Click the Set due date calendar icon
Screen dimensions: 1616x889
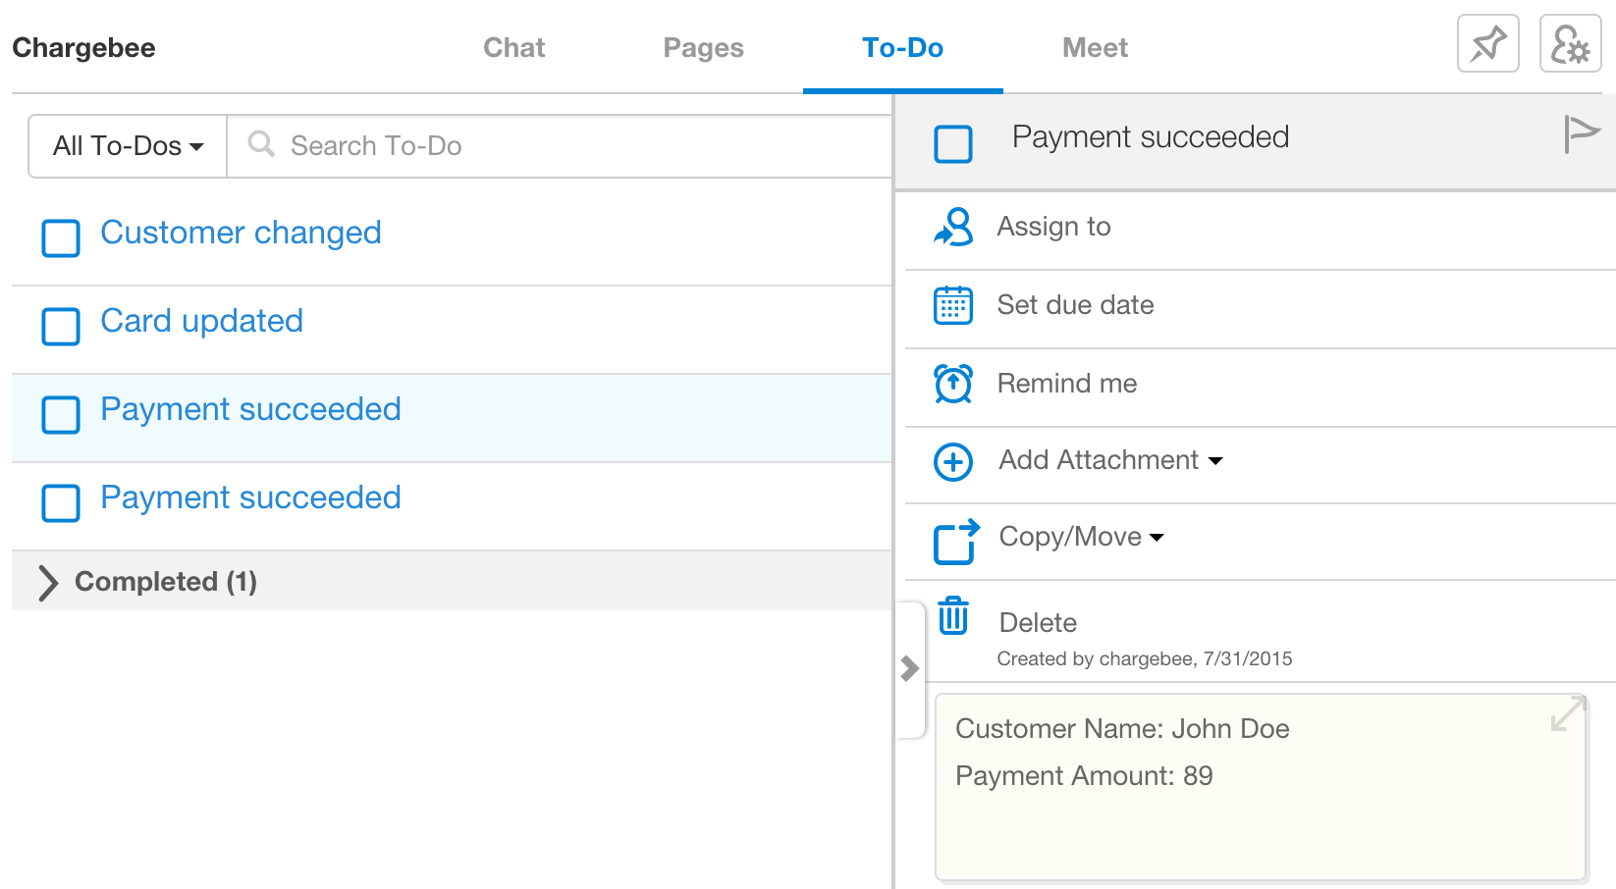pos(953,305)
